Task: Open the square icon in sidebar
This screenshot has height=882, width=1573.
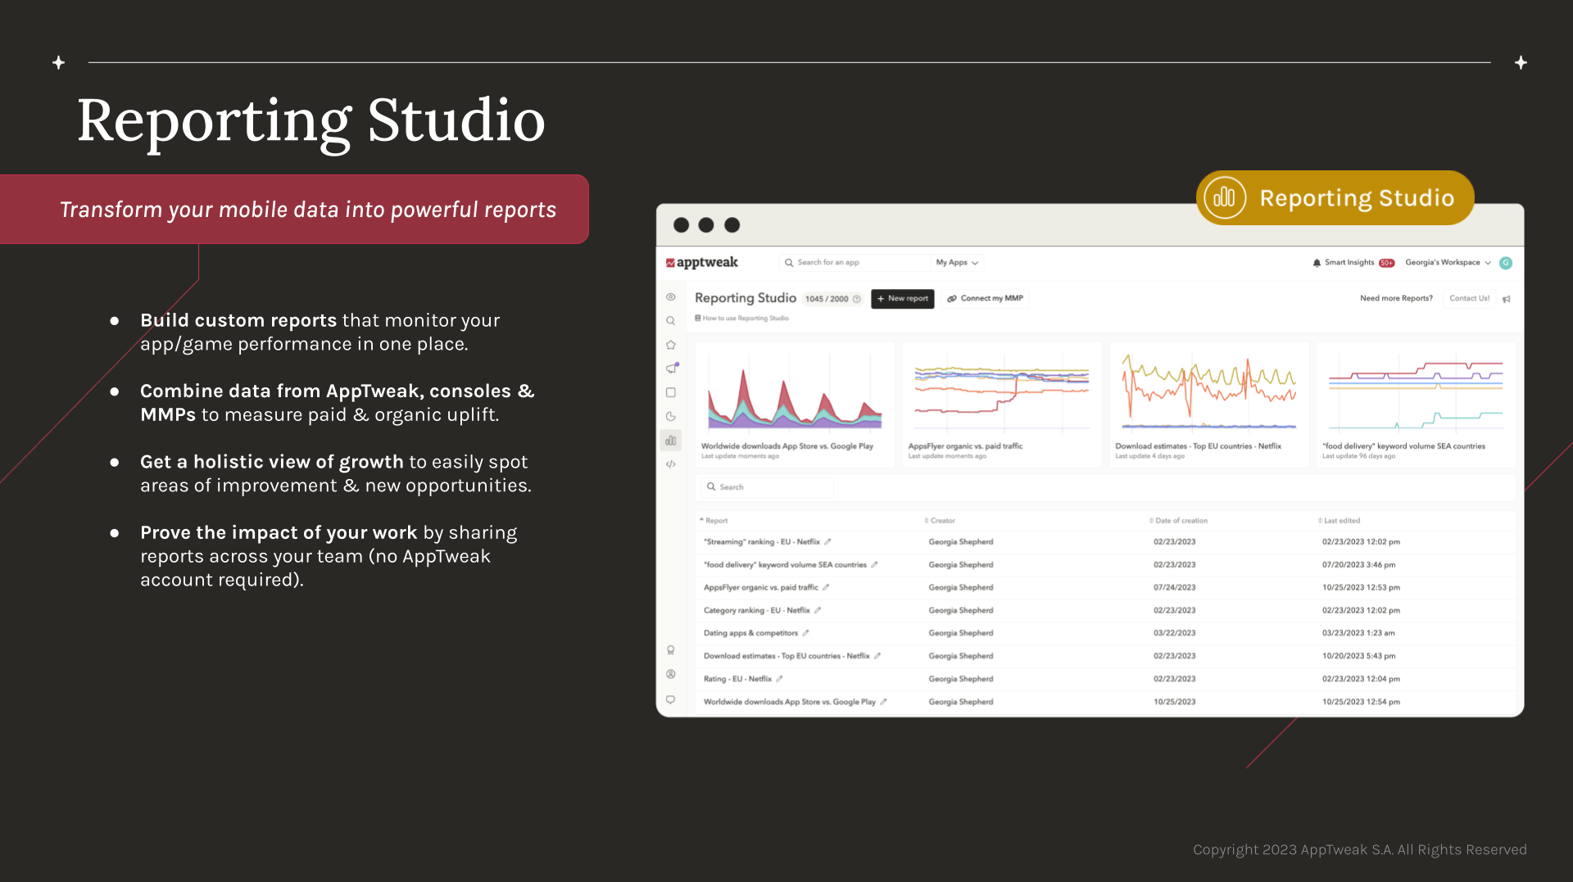Action: coord(671,392)
